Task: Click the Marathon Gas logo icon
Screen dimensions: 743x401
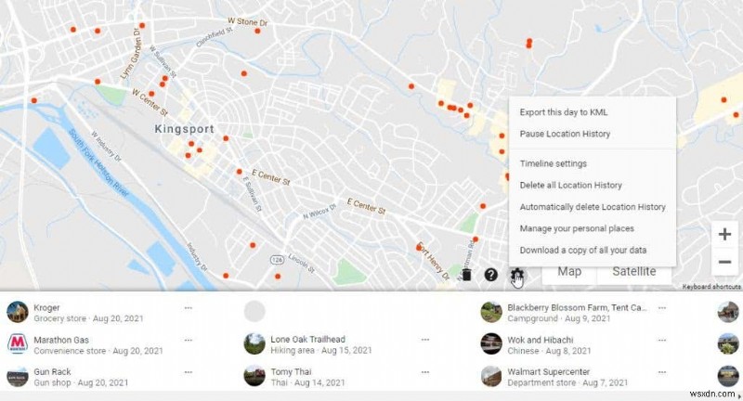Action: pyautogui.click(x=18, y=344)
